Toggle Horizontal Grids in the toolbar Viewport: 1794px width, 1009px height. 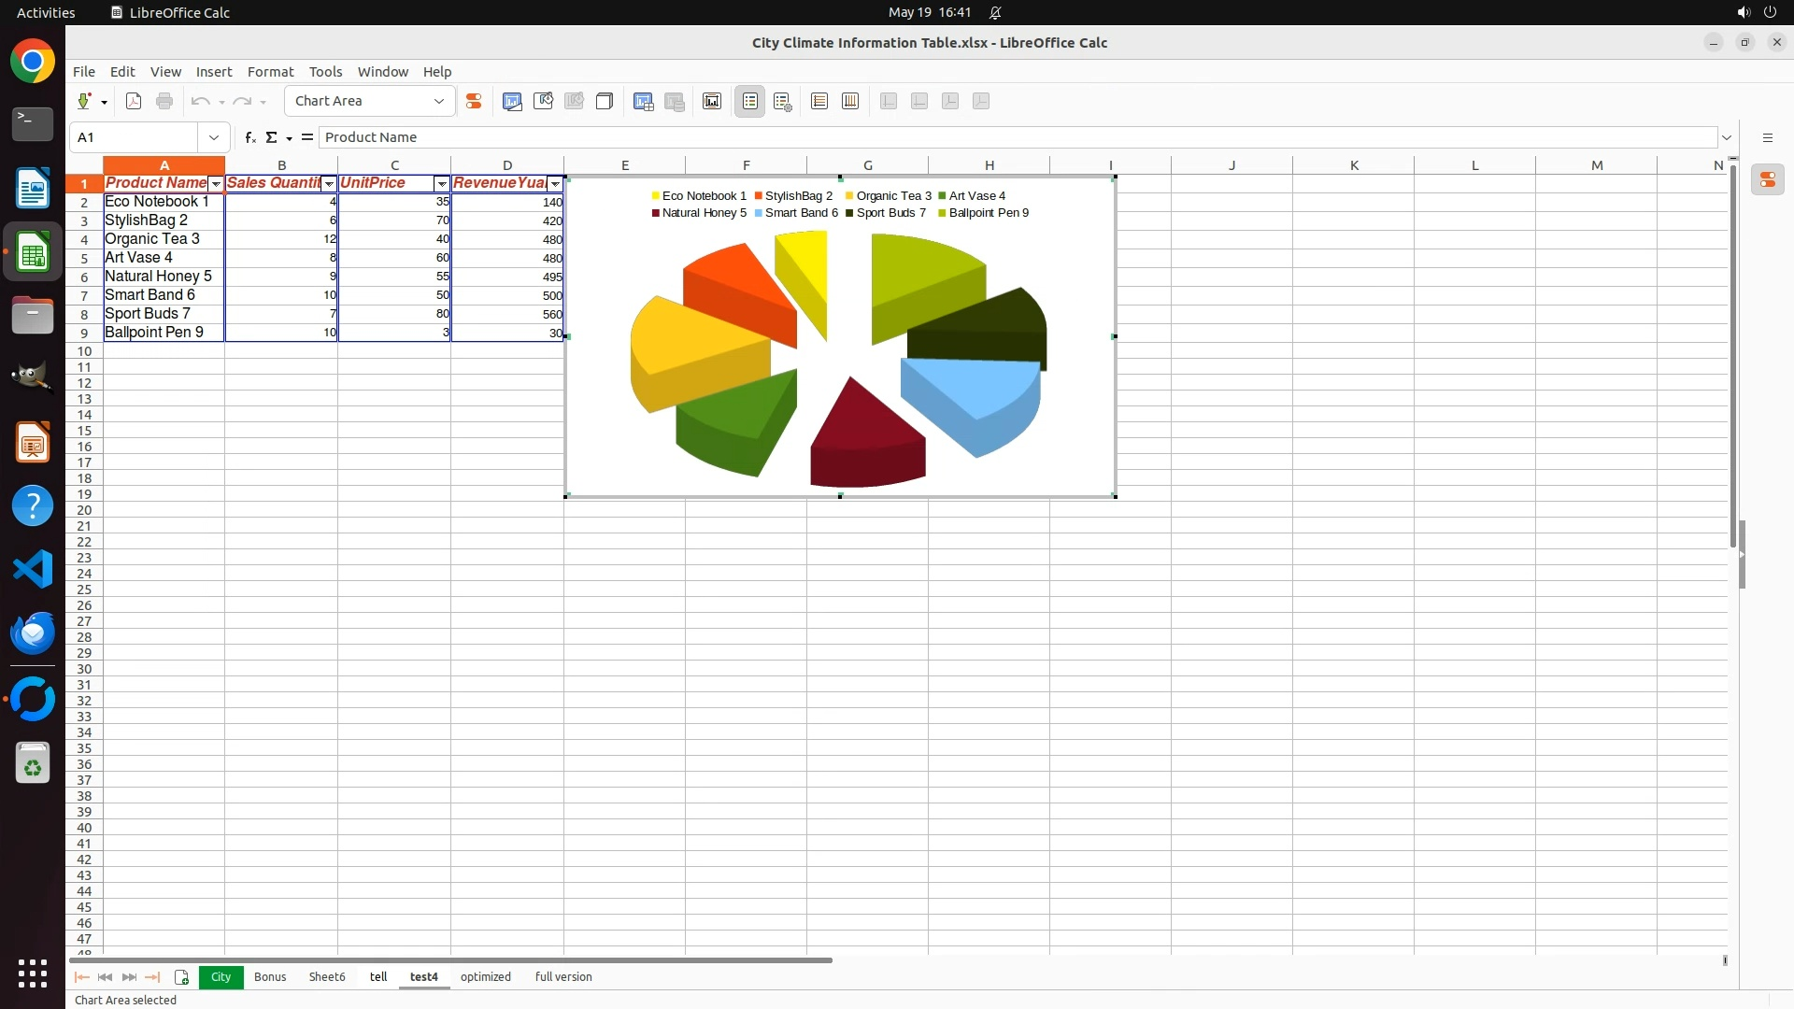click(x=819, y=101)
